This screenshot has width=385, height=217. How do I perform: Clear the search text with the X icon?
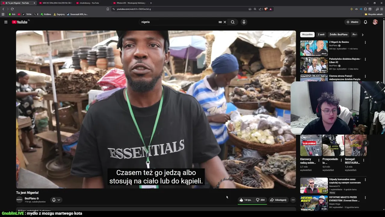(225, 22)
